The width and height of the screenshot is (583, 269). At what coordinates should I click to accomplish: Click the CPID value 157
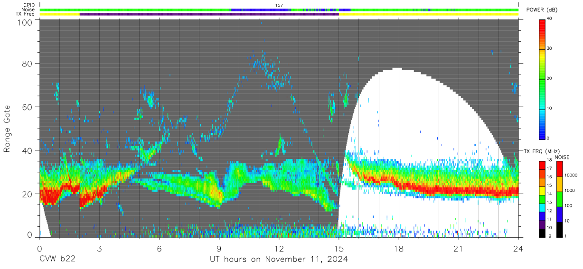[279, 5]
